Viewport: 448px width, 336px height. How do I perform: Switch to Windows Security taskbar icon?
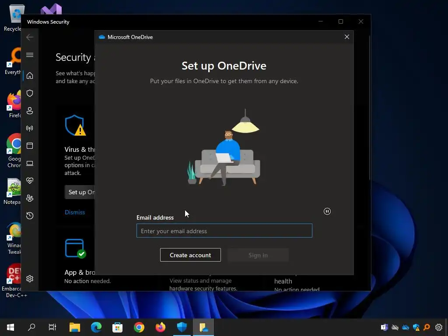(x=182, y=327)
